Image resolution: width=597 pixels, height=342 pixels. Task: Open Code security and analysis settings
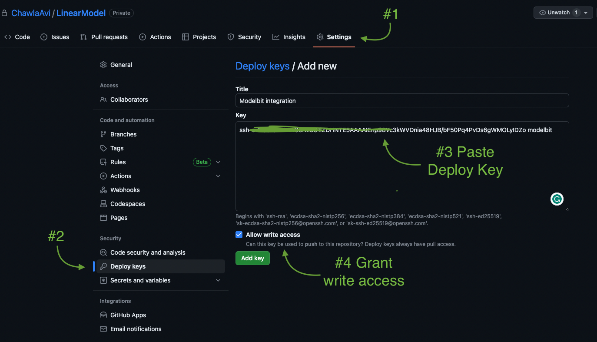coord(148,252)
